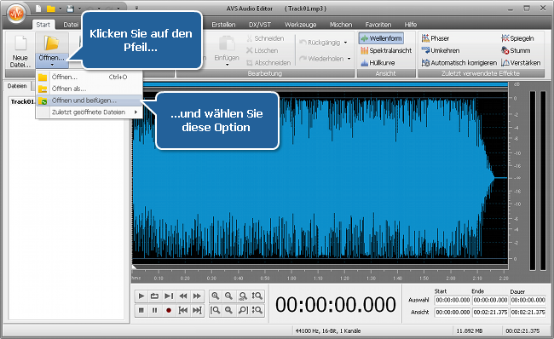Screen dimensions: 554x339
Task: Click the Neue Datei new file icon
Action: coord(20,43)
